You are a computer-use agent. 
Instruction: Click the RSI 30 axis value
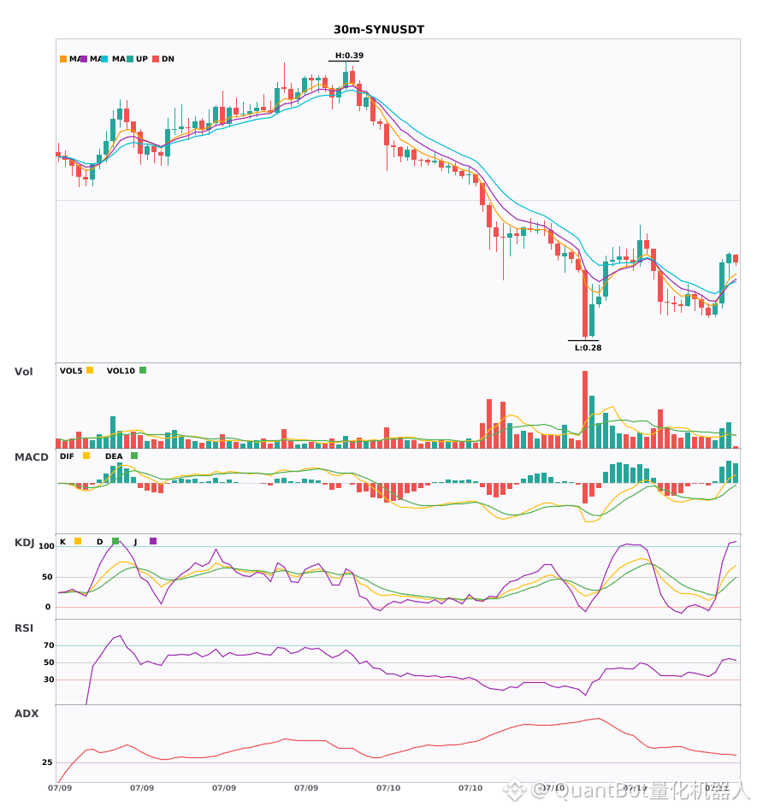pos(49,680)
